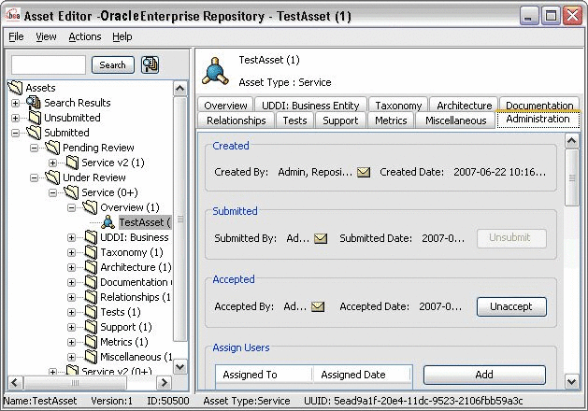Image resolution: width=588 pixels, height=411 pixels.
Task: Click the Submitted open folder icon
Action: pyautogui.click(x=34, y=133)
